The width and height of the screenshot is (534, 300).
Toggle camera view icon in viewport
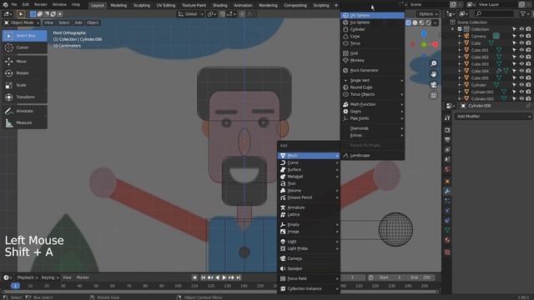click(434, 85)
